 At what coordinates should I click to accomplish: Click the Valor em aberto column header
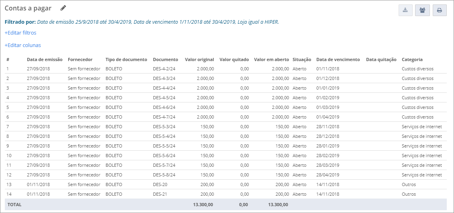tap(272, 59)
